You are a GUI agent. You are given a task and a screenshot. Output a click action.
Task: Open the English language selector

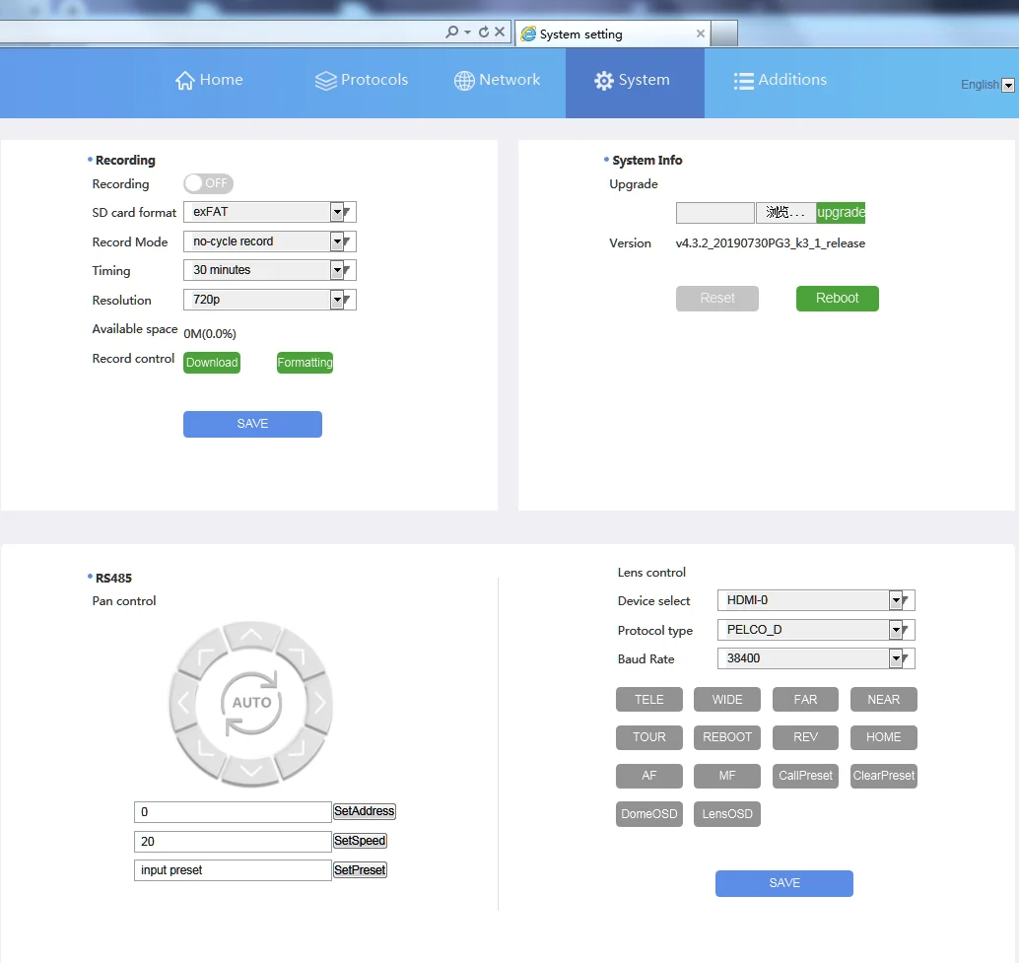click(987, 85)
